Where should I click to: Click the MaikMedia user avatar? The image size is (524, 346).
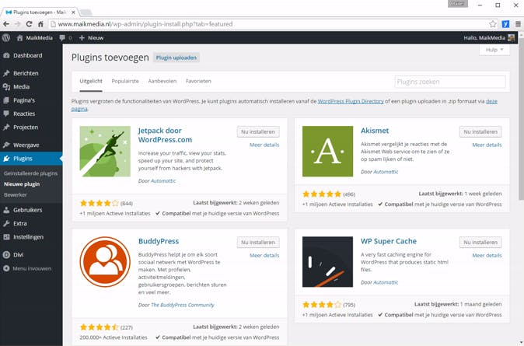511,38
